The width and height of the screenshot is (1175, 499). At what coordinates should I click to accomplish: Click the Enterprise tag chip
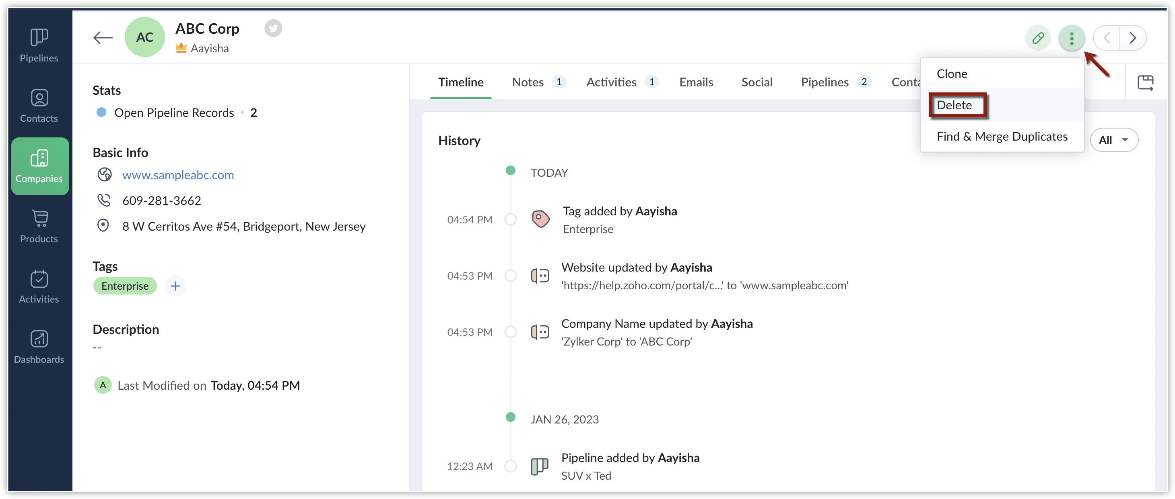[125, 286]
